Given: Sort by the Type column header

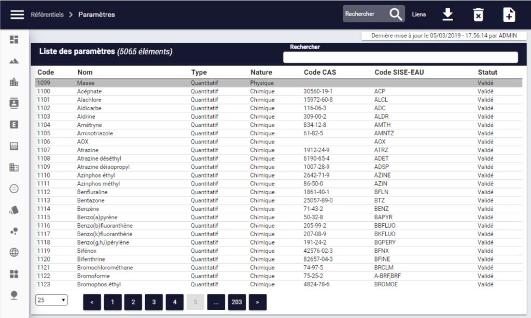Looking at the screenshot, I should [x=199, y=73].
